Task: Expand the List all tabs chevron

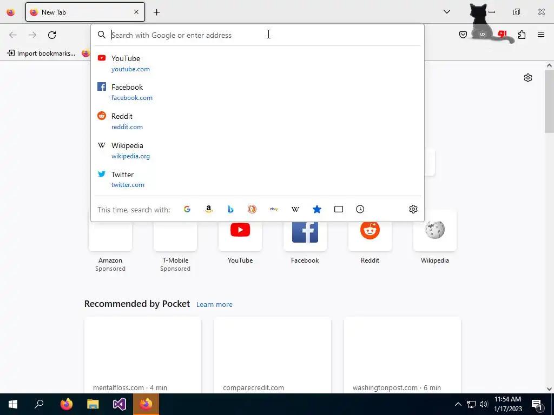Action: (447, 12)
